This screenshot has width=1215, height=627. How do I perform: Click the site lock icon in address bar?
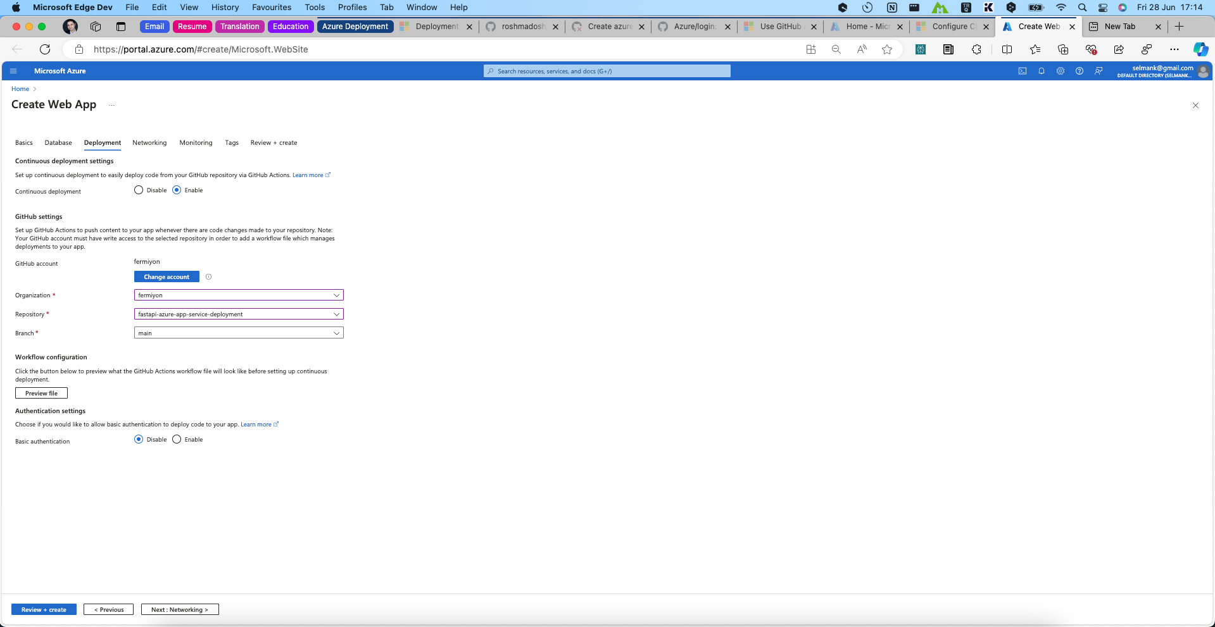point(79,49)
